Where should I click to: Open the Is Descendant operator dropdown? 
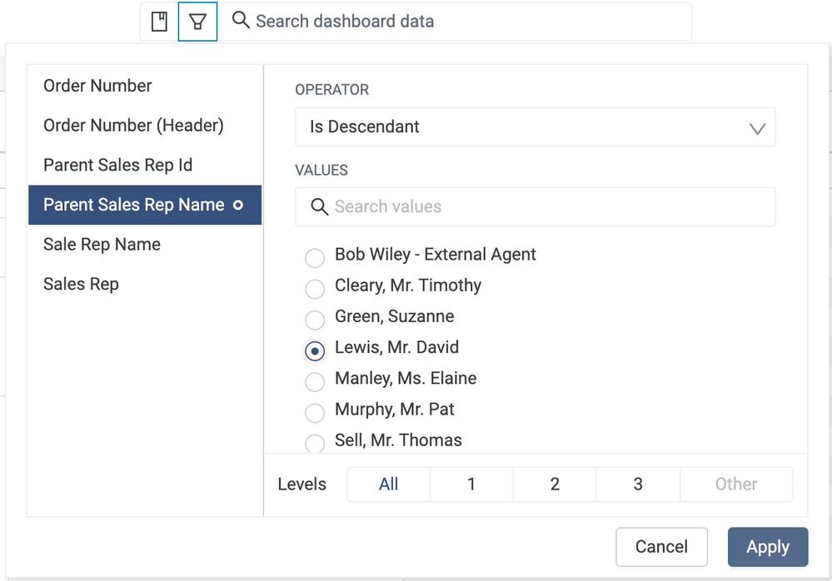tap(535, 127)
